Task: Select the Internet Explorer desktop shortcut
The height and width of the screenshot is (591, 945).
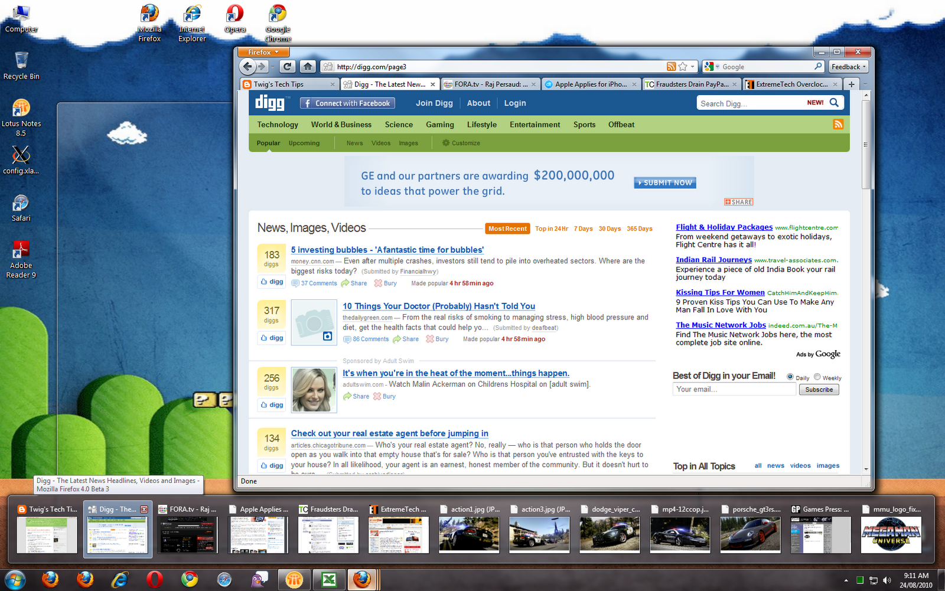Action: coord(193,23)
